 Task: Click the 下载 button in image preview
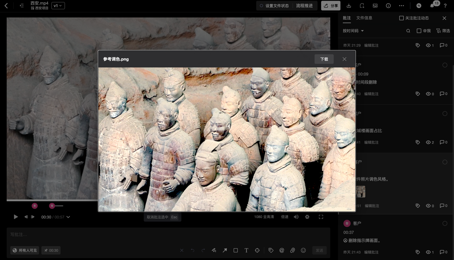click(x=324, y=59)
